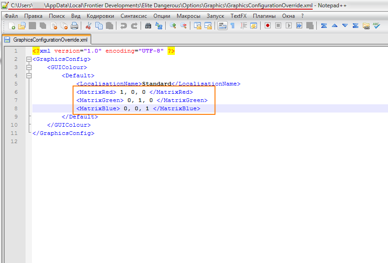Open the Поиск menu
The image size is (388, 263).
click(57, 16)
